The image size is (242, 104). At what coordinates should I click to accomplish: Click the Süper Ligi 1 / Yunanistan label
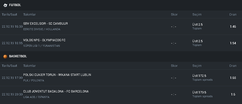point(41,46)
